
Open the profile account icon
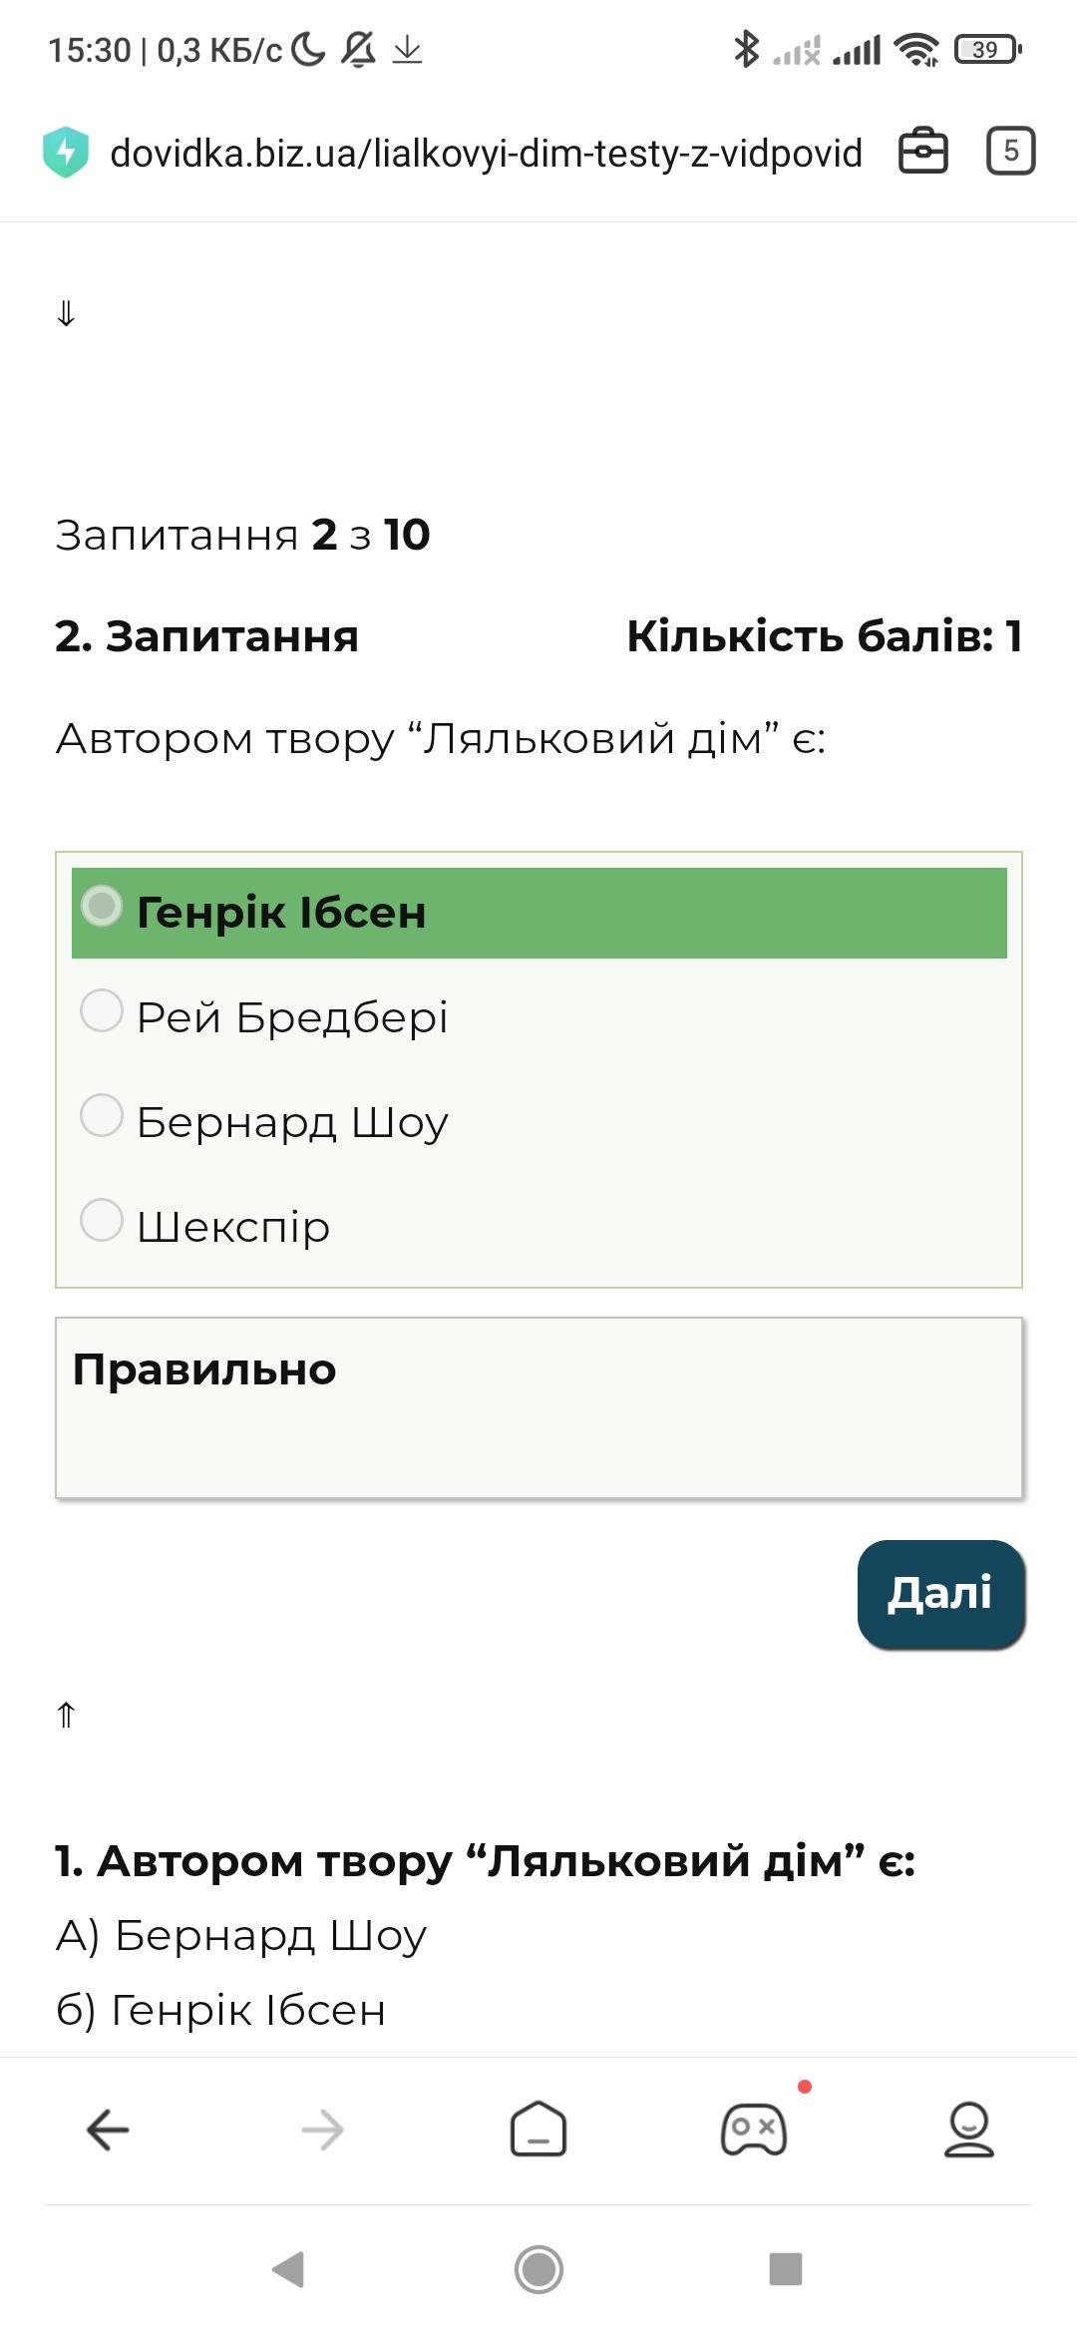(x=969, y=2129)
